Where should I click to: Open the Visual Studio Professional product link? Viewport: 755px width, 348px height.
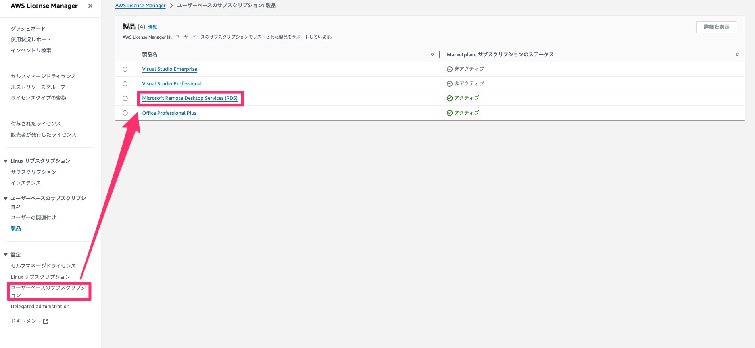coord(172,84)
